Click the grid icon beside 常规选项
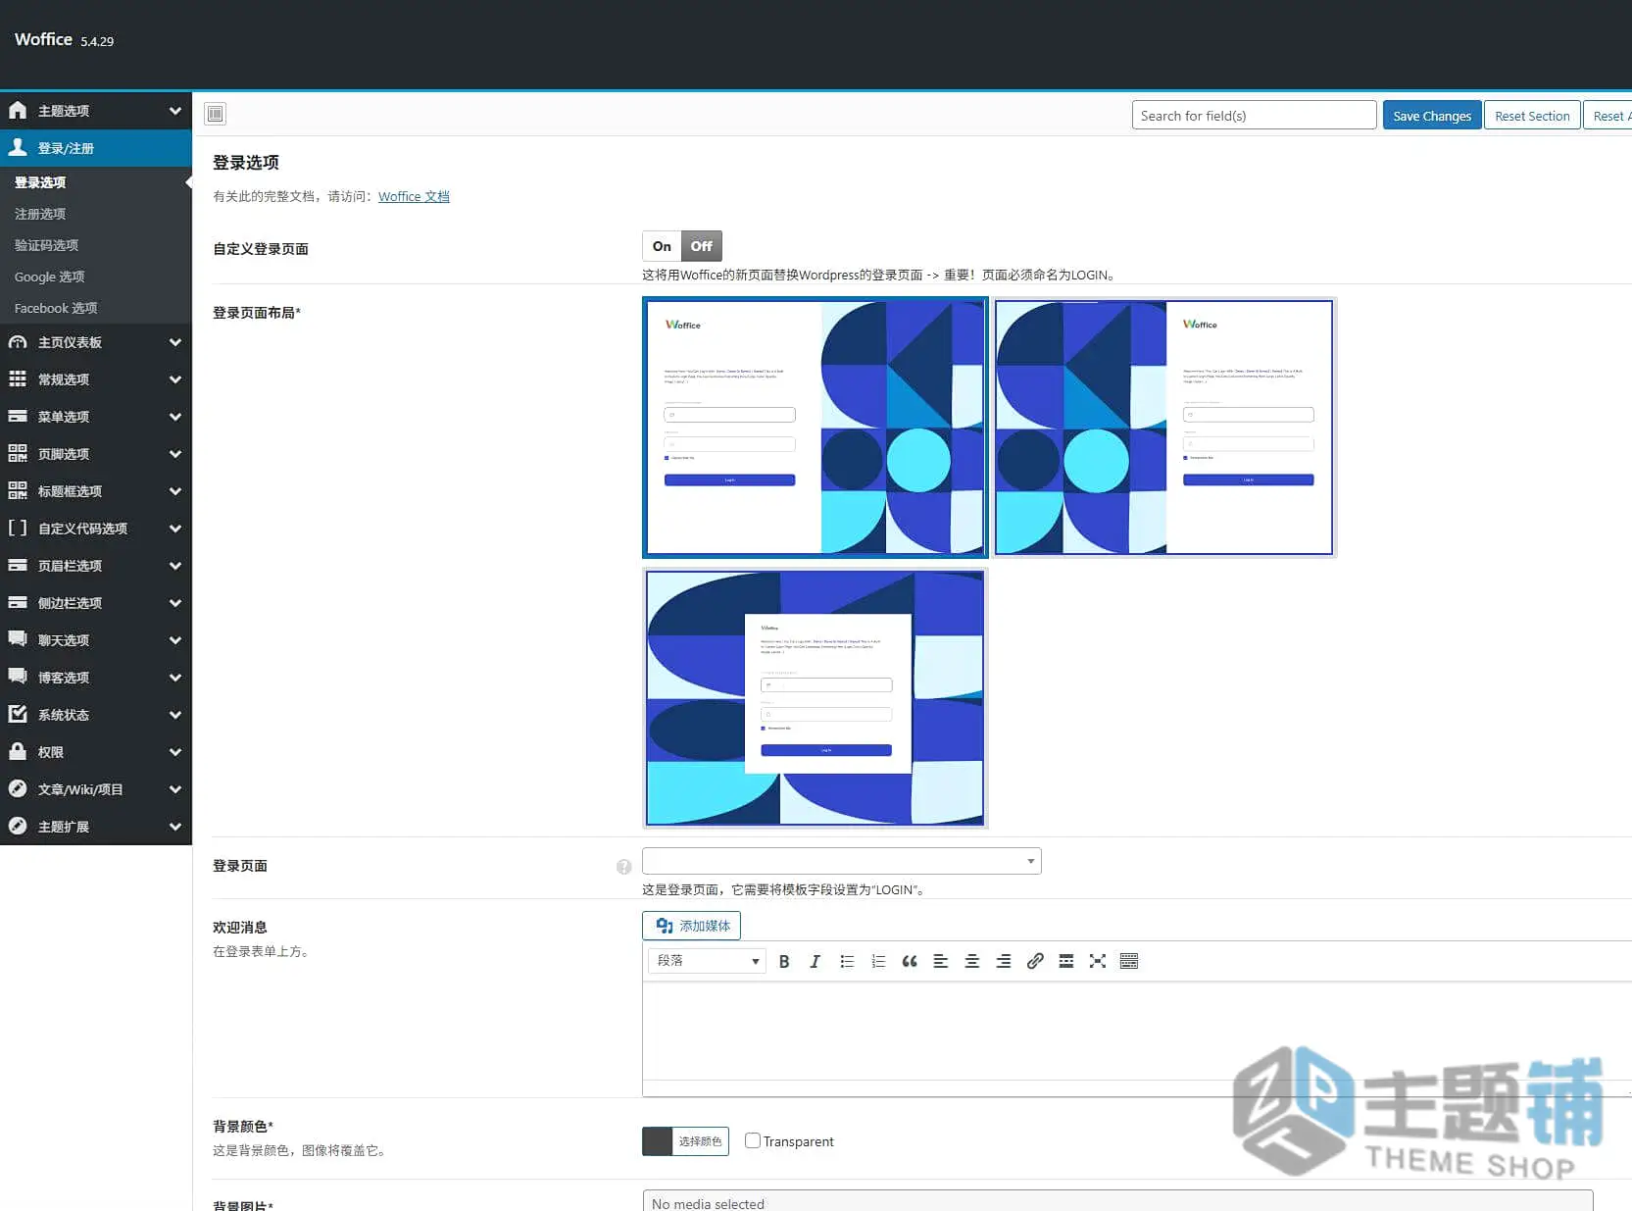Image resolution: width=1632 pixels, height=1211 pixels. pyautogui.click(x=18, y=378)
